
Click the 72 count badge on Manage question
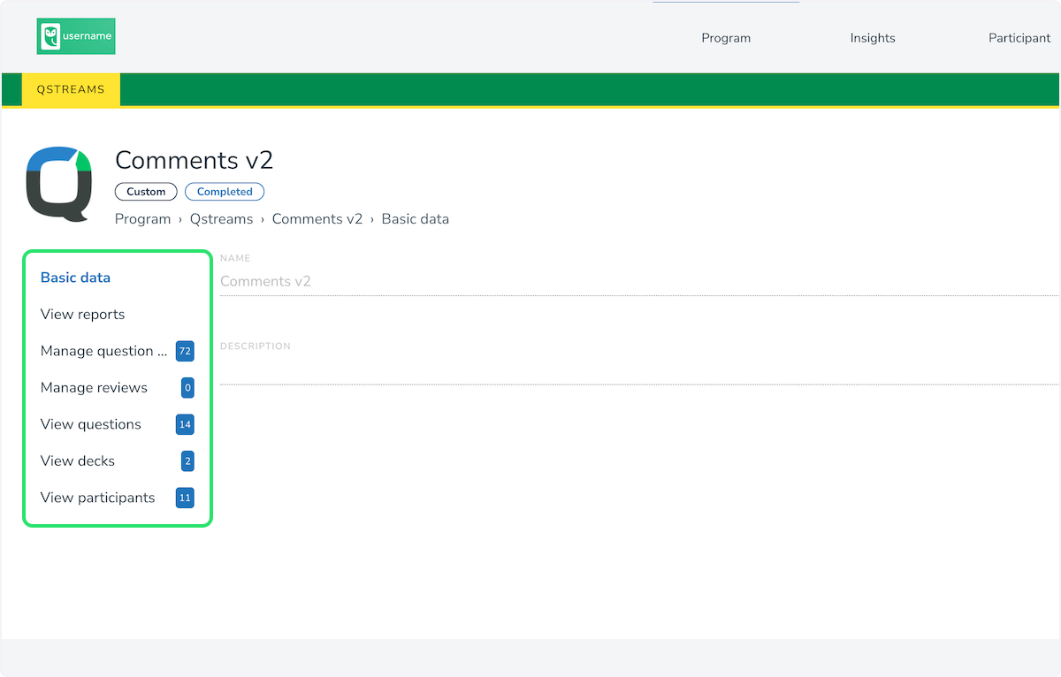point(185,351)
